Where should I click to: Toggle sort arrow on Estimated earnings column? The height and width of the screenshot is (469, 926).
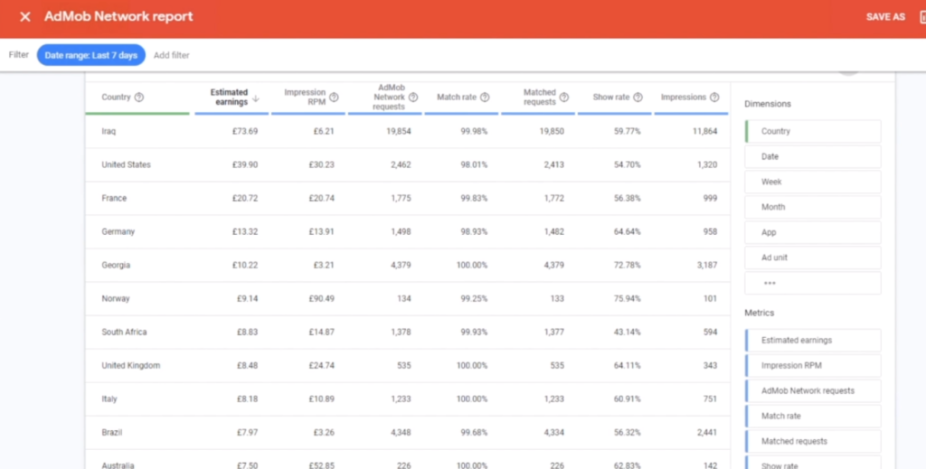click(256, 98)
